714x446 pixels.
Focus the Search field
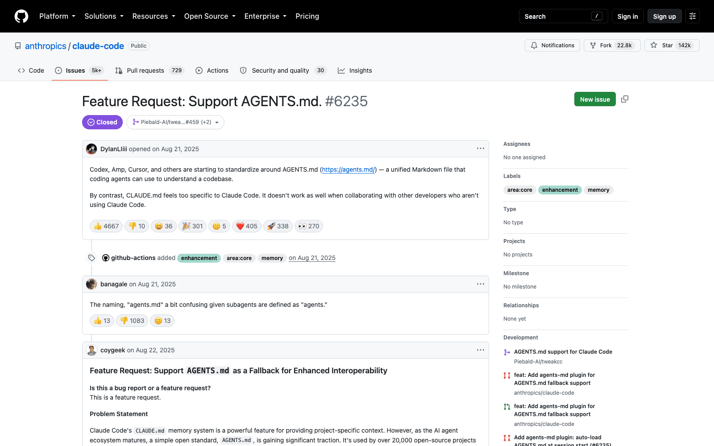tap(563, 16)
